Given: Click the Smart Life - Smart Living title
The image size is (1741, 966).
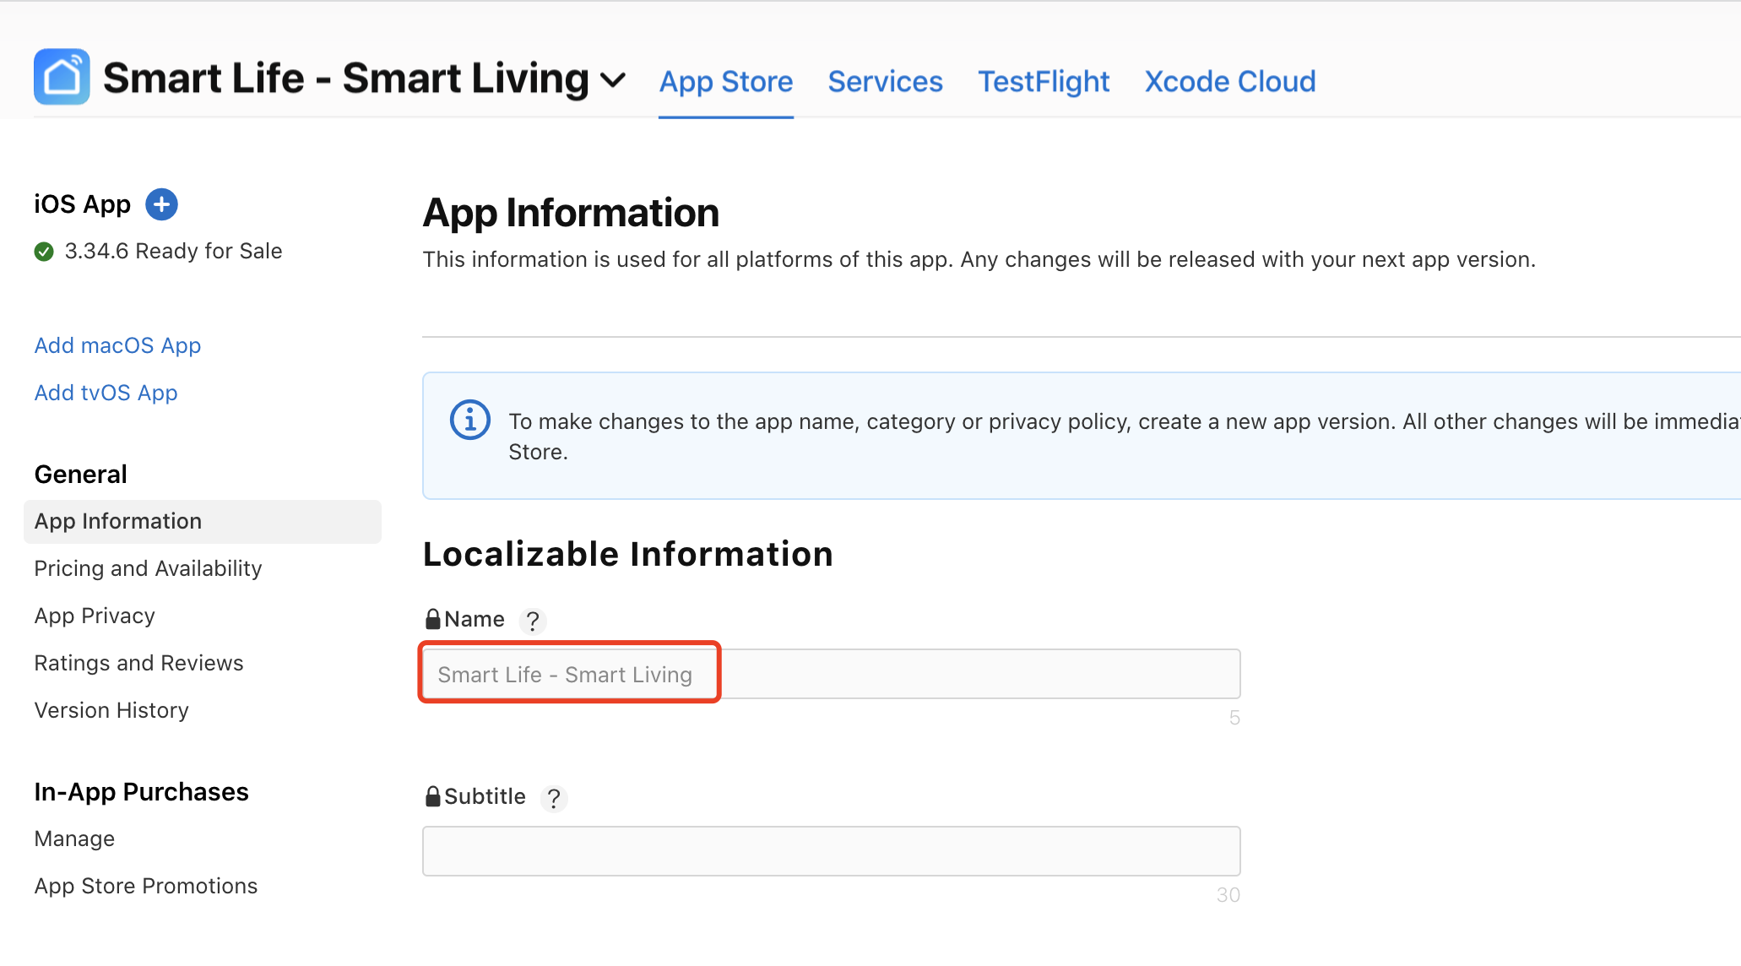Looking at the screenshot, I should pyautogui.click(x=346, y=79).
